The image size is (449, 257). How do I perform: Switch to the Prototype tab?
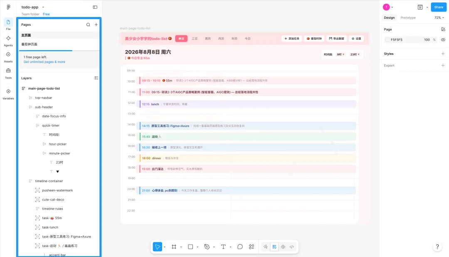click(408, 18)
